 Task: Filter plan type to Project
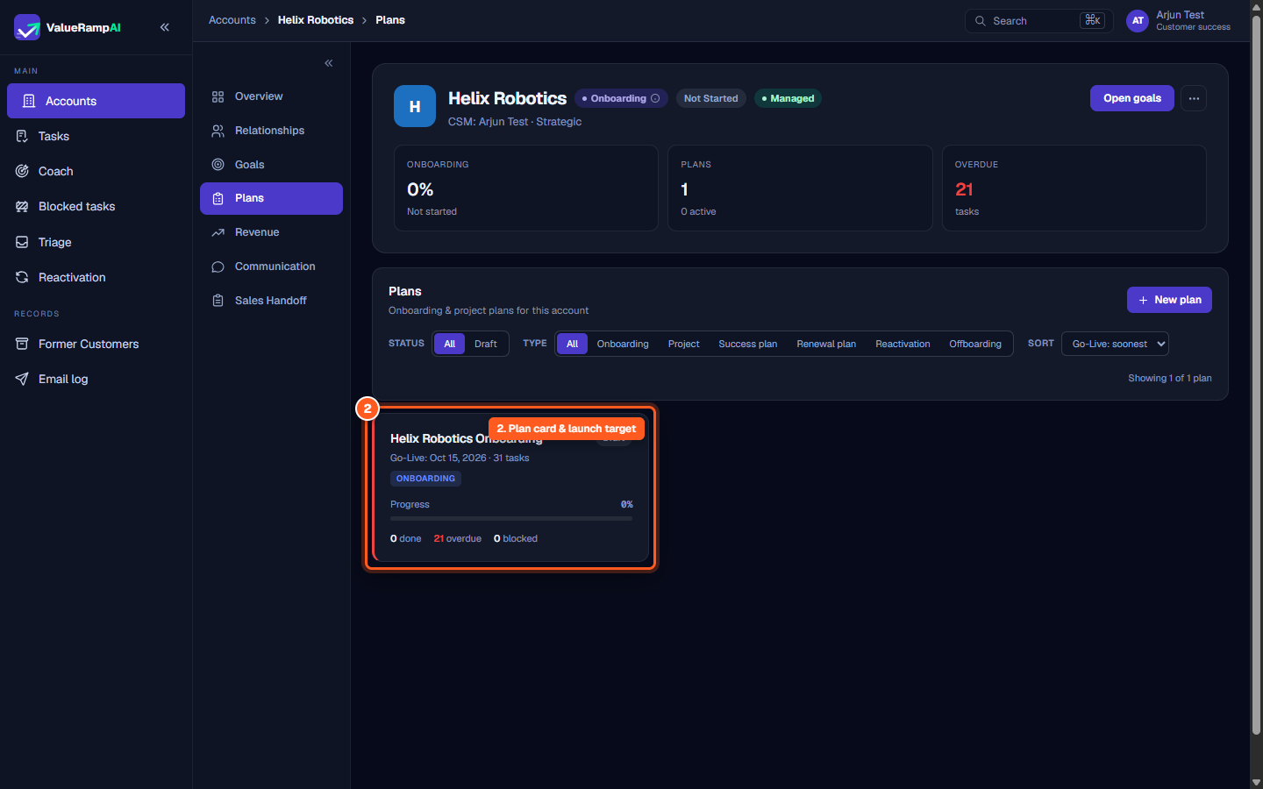click(x=683, y=344)
